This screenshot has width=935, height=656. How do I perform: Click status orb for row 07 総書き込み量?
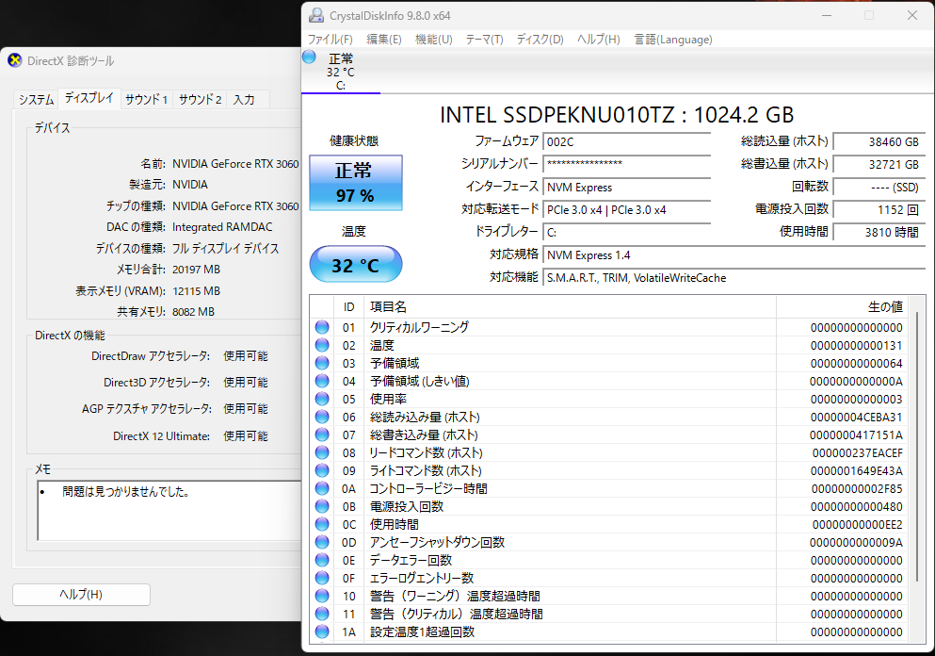[x=322, y=435]
